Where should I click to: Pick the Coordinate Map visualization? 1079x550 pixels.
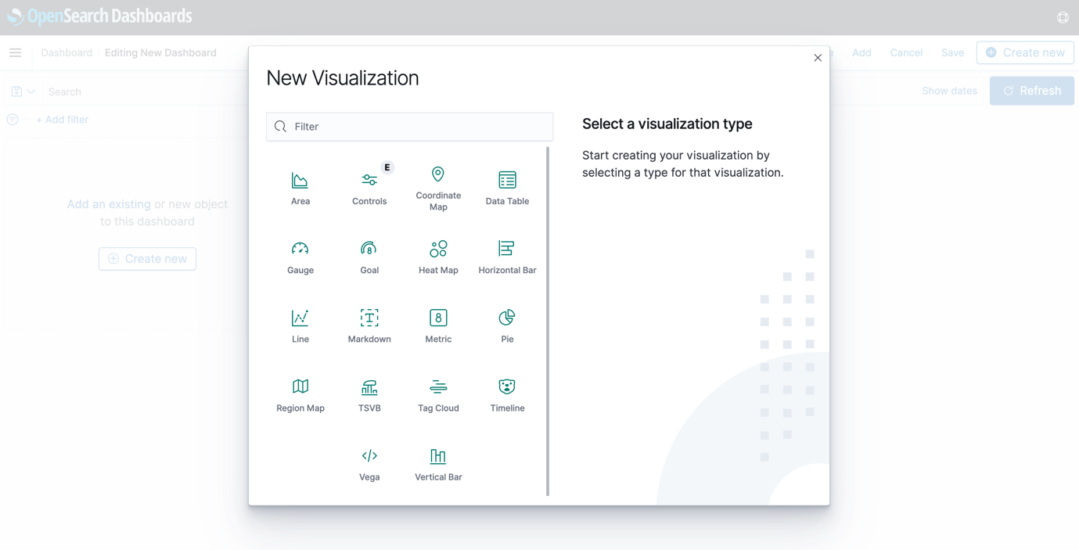click(438, 189)
